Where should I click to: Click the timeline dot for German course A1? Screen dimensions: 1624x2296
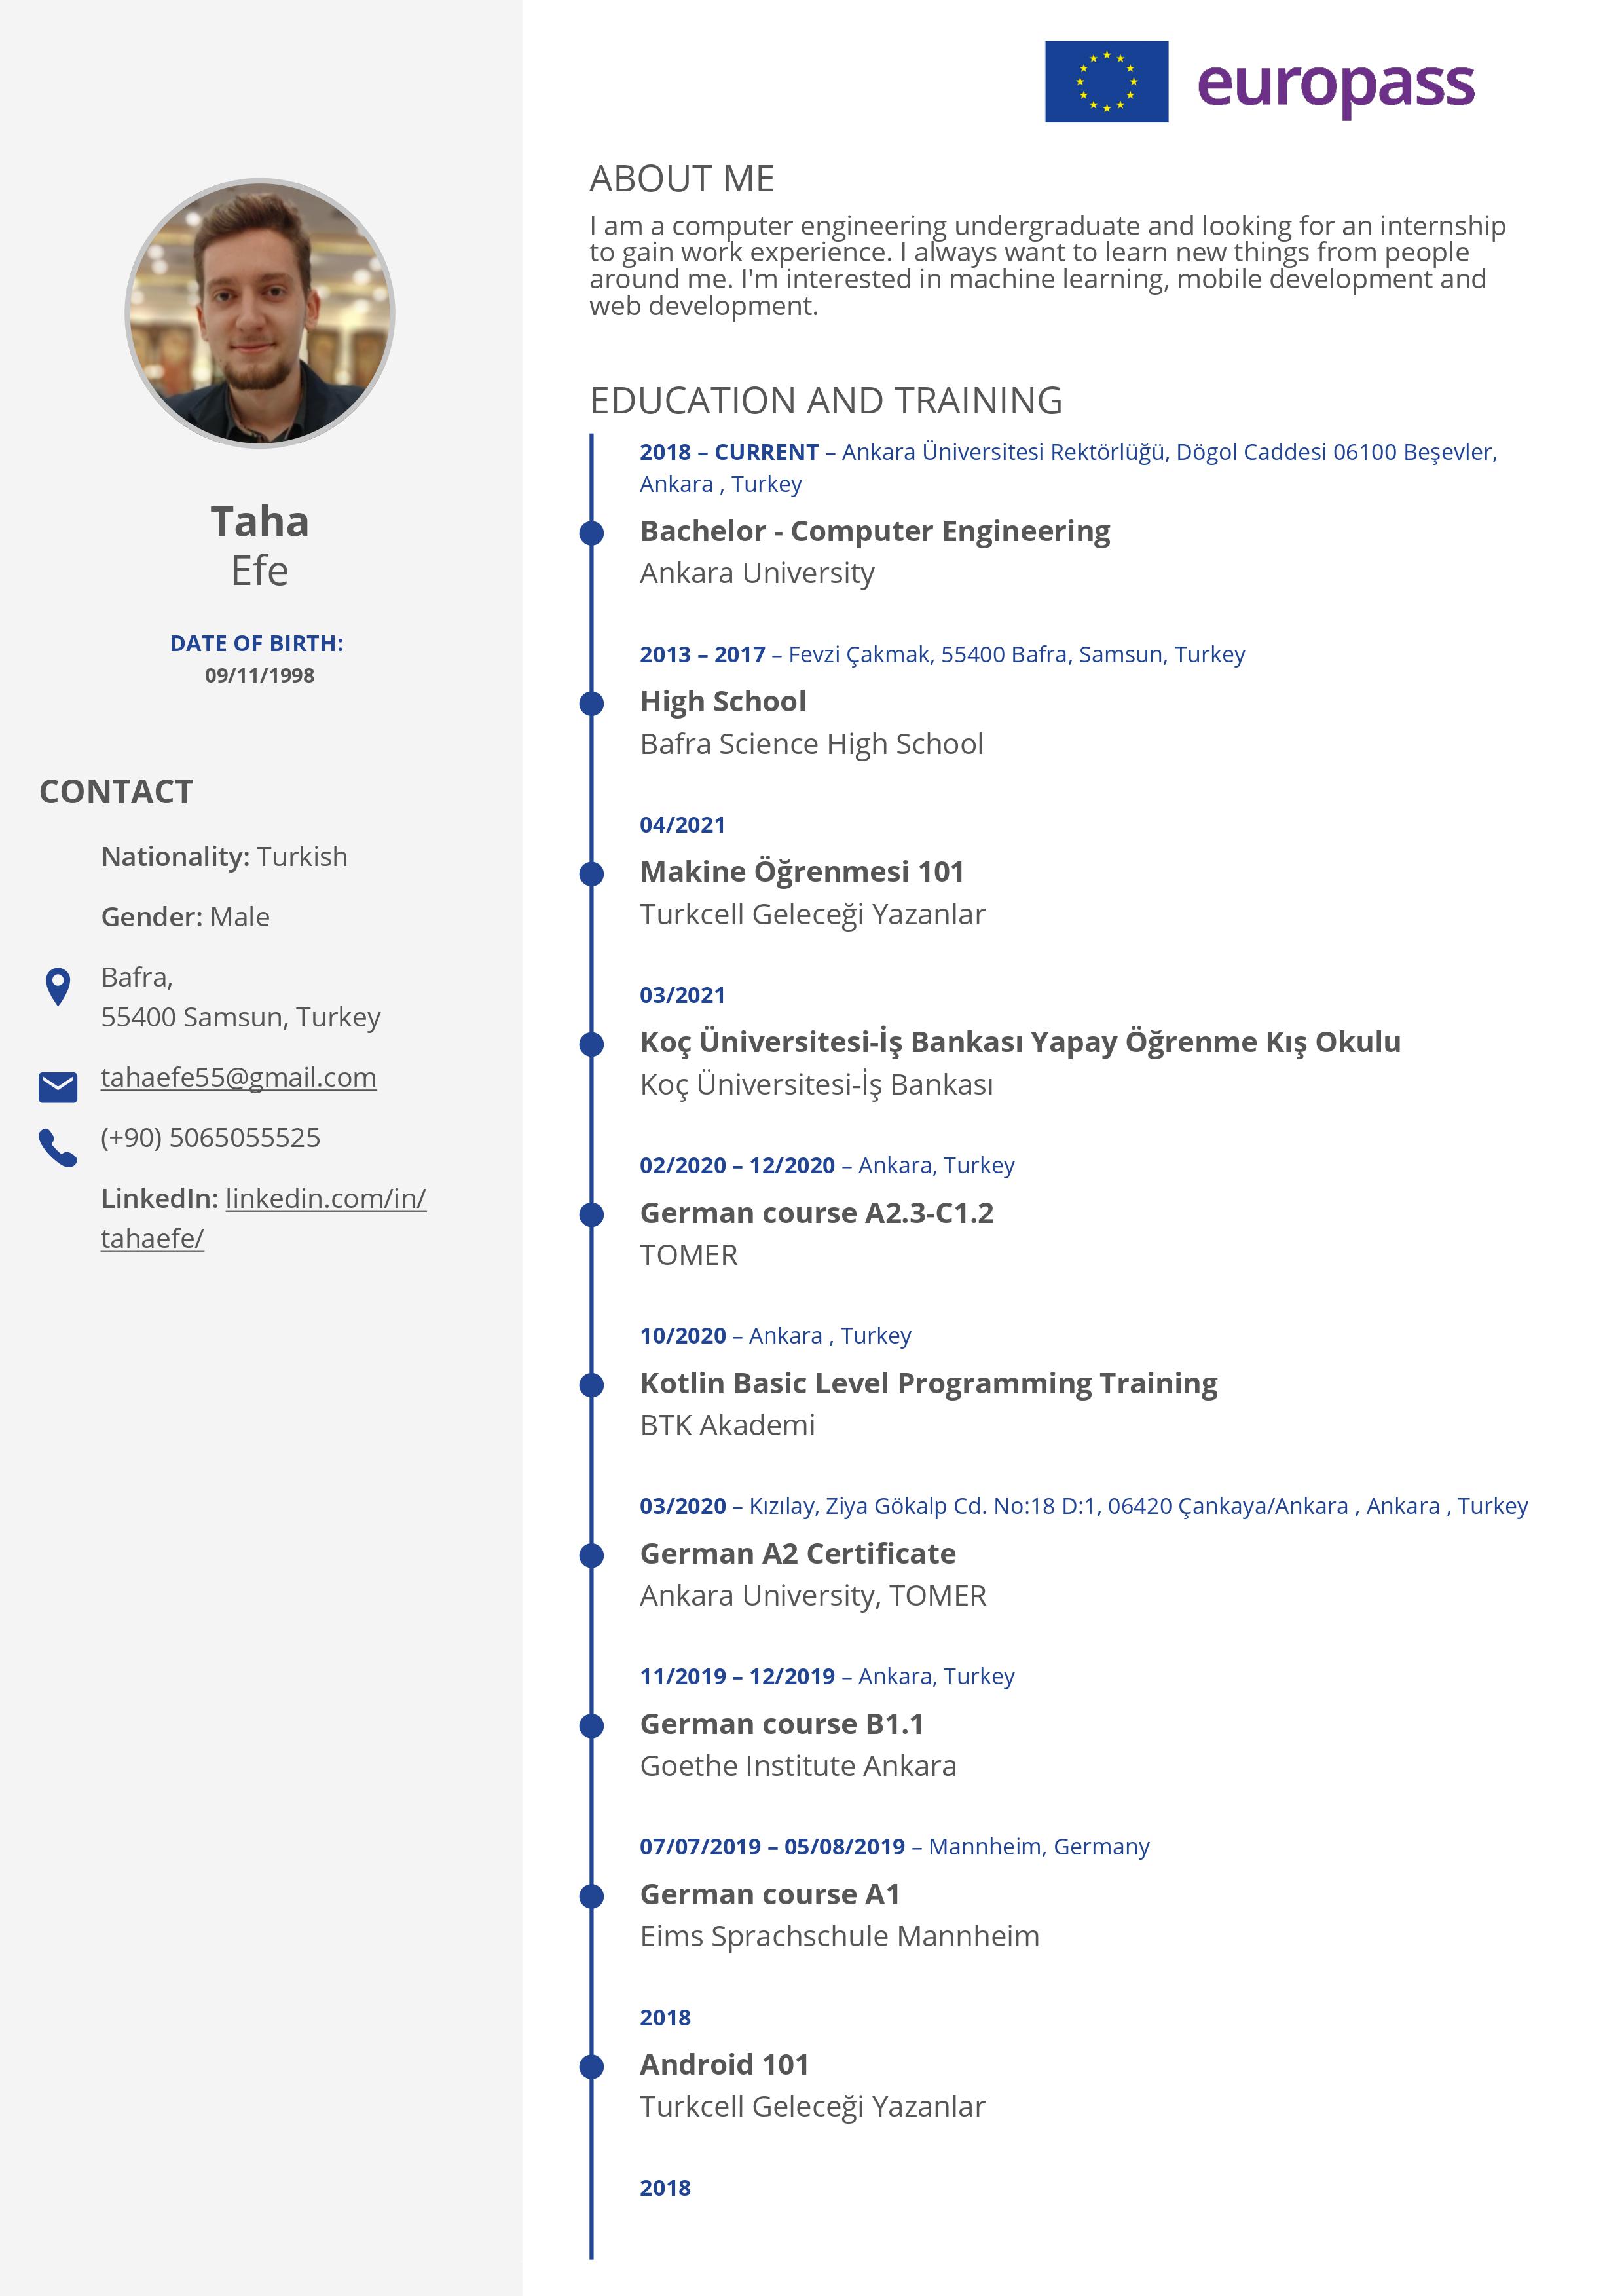(592, 1896)
